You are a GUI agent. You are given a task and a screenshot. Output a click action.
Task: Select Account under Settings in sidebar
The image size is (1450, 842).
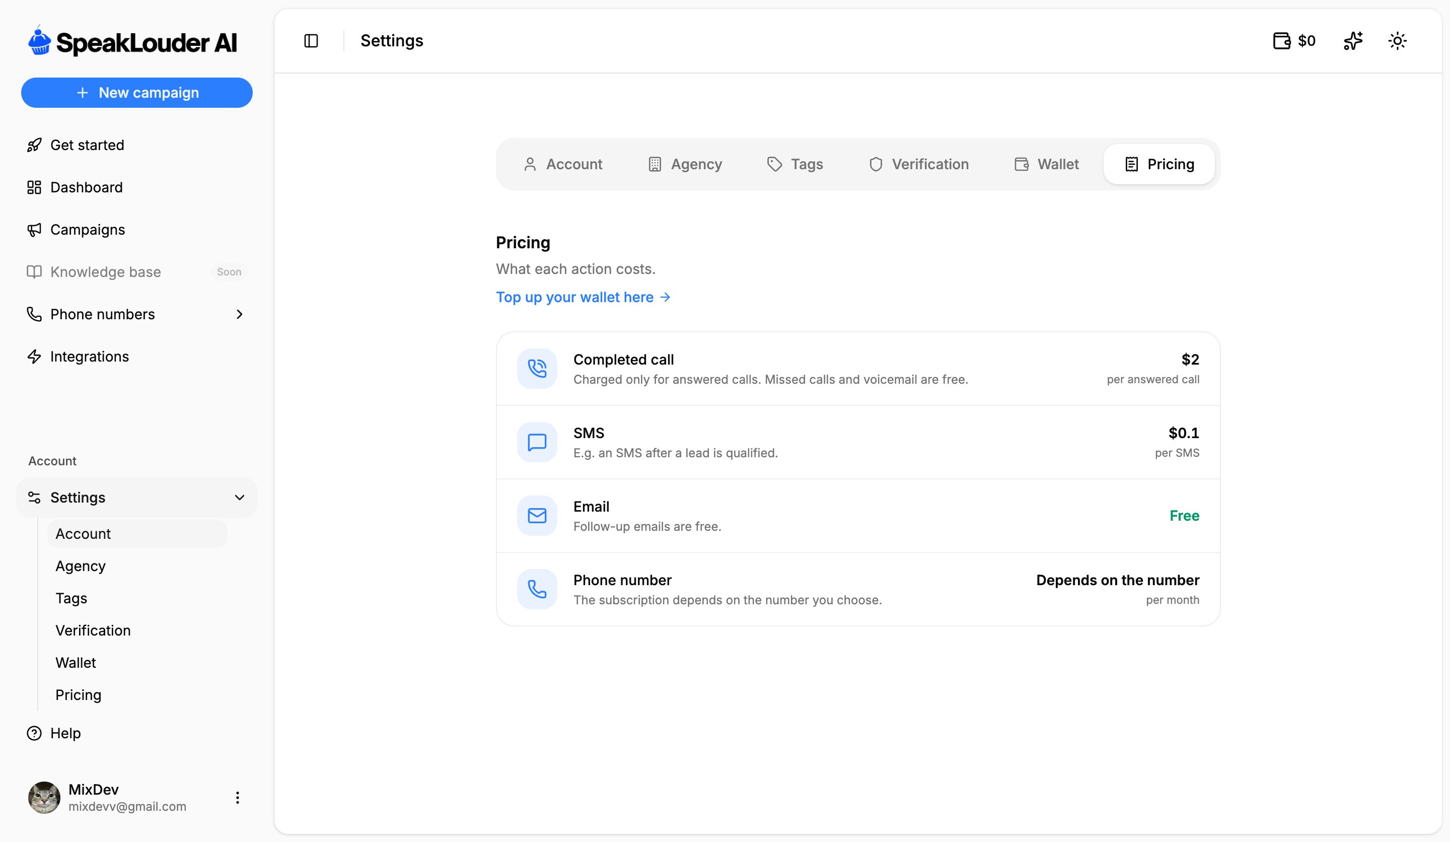(x=137, y=533)
